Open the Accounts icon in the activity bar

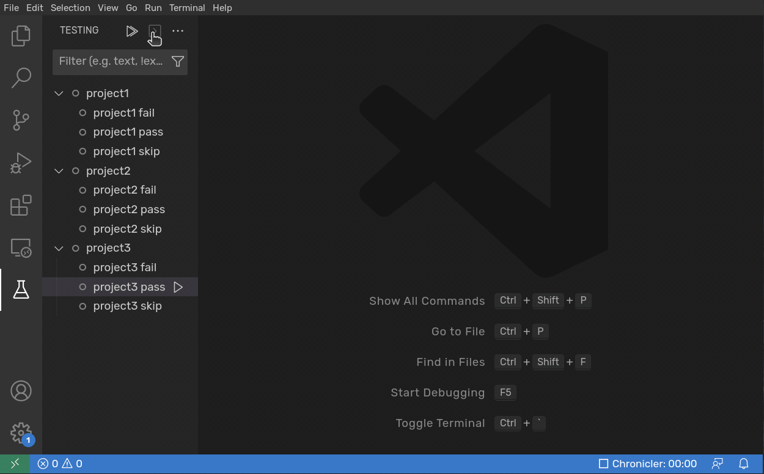tap(21, 390)
